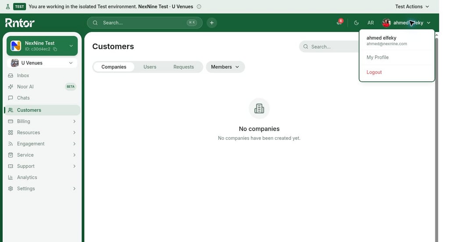Click the Noor AI sparkle icon

point(11,86)
